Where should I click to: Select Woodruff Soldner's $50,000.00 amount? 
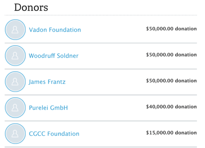[x=159, y=55]
